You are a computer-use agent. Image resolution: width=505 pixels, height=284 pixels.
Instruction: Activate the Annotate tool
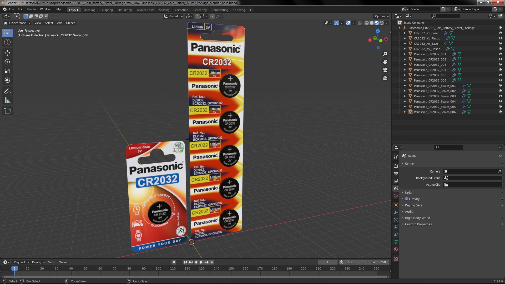[7, 91]
